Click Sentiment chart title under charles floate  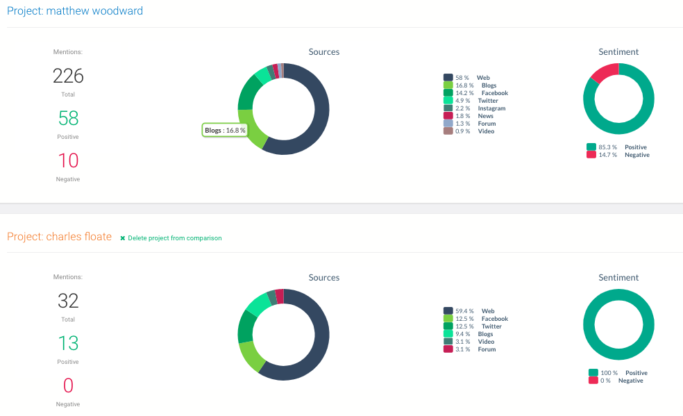point(618,278)
